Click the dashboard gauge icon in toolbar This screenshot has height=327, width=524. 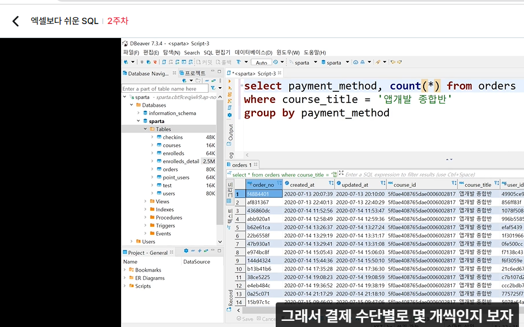click(x=356, y=62)
